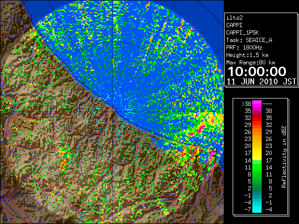Viewport: 299px width, 224px height.
Task: Click the 'Task: SEAICE_A' line
Action: (249, 40)
